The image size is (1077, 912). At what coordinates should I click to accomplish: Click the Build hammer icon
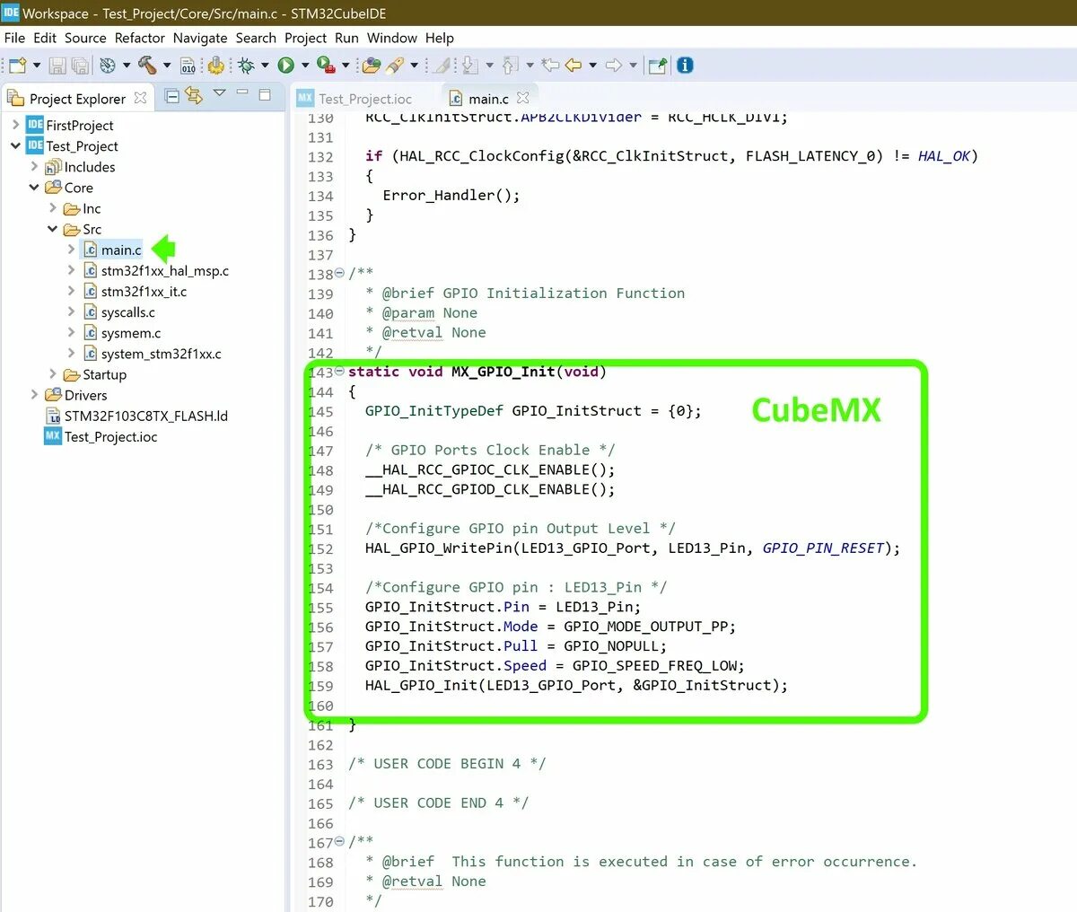tap(147, 66)
